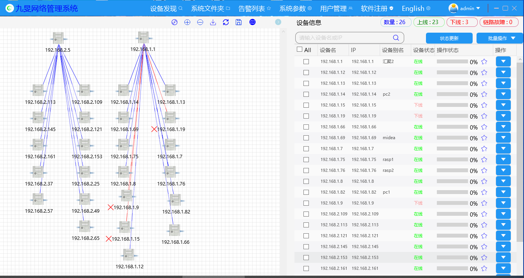Zoom out the topology map
The image size is (524, 278).
(x=200, y=22)
